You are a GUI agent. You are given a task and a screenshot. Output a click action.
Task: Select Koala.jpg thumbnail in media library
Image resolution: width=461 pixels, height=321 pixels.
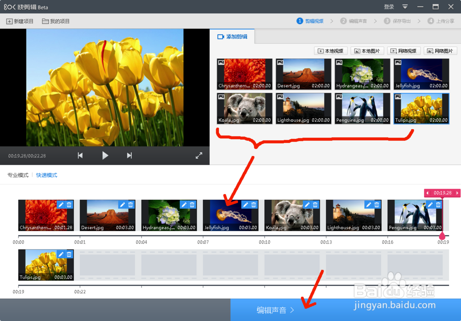(x=245, y=108)
